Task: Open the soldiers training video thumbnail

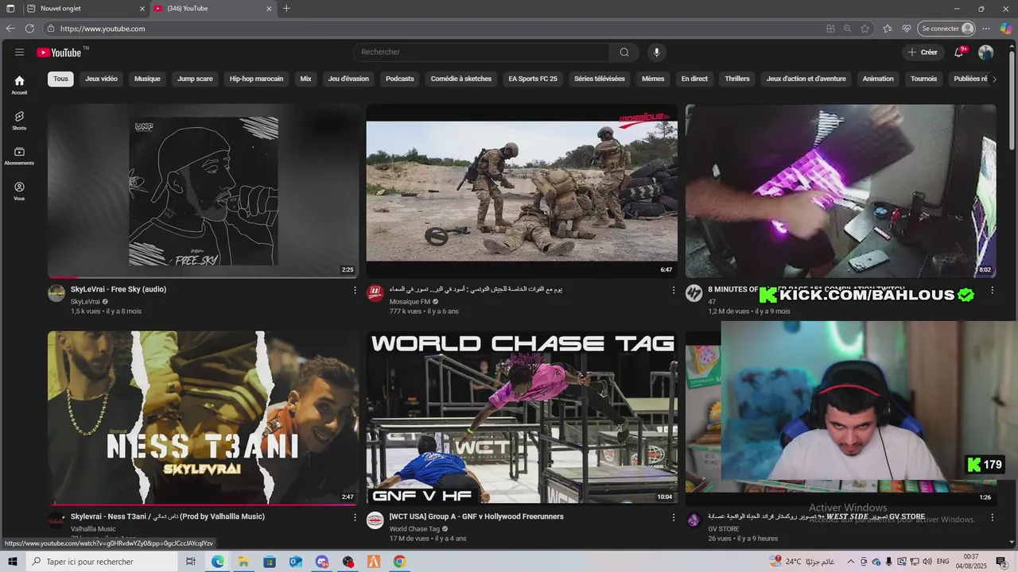Action: 522,191
